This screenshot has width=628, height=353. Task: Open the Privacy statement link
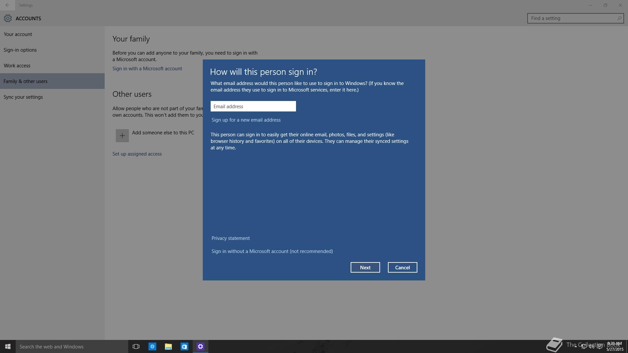(x=231, y=238)
